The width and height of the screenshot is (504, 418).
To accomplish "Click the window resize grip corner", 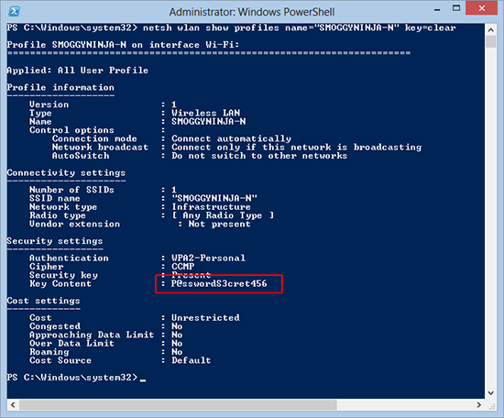I will tap(492, 406).
